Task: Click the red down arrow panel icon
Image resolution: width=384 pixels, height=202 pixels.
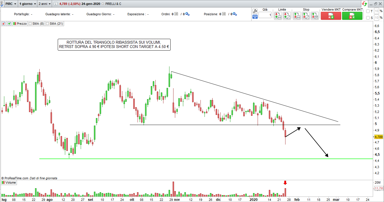Action: tap(4, 24)
